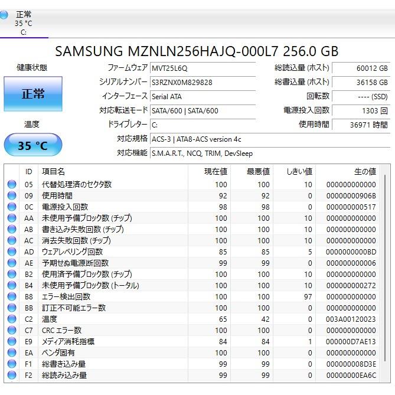Click the 項目名 column header
Image resolution: width=395 pixels, height=395 pixels.
[x=113, y=172]
